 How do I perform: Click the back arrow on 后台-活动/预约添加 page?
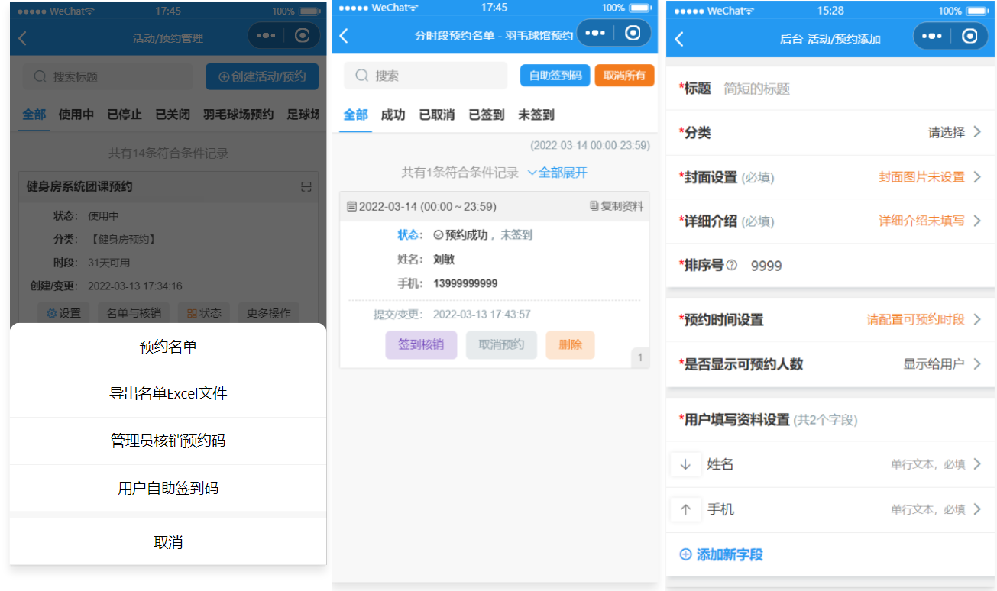pos(678,39)
